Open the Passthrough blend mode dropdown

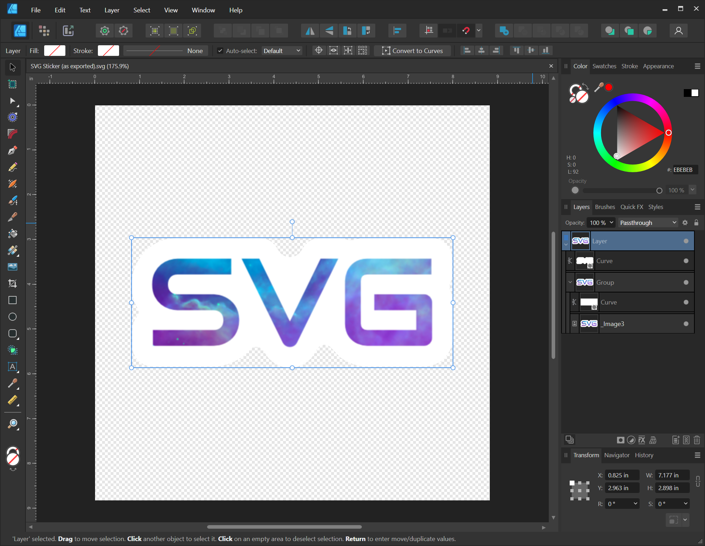(x=648, y=222)
